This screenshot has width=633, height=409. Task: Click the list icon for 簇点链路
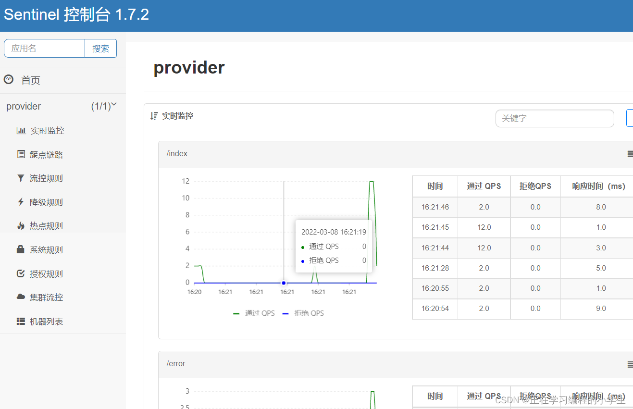pyautogui.click(x=21, y=154)
